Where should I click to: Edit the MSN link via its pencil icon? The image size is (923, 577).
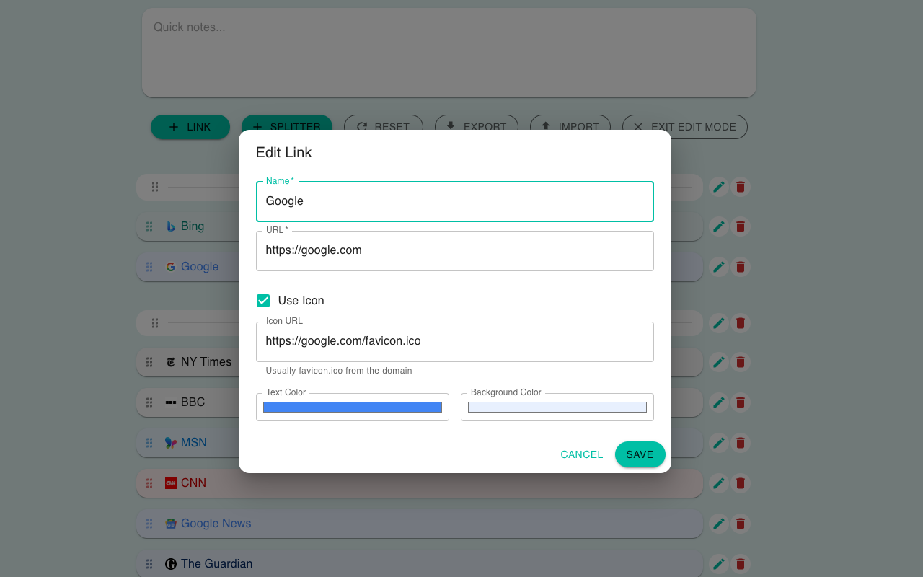[718, 443]
